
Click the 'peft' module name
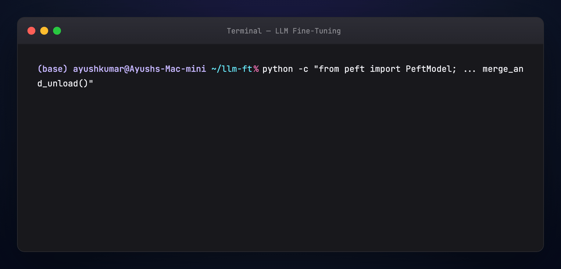point(354,69)
